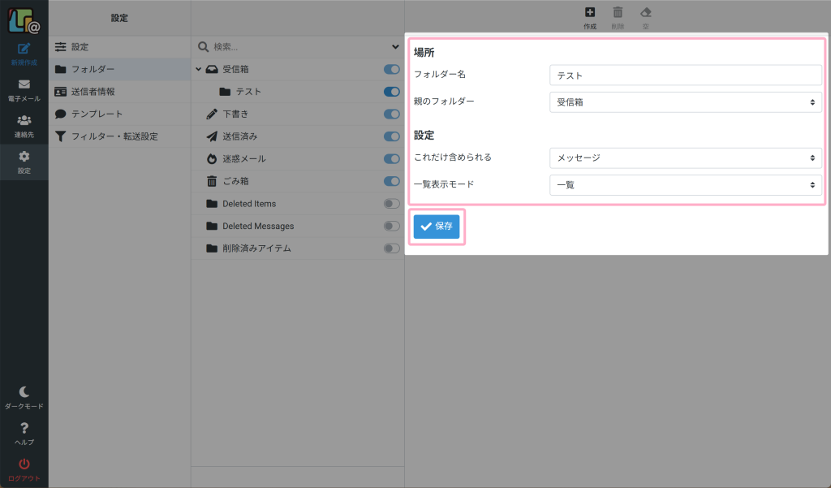This screenshot has width=831, height=488.
Task: Toggle 送信済み subscription switch
Action: pos(392,136)
